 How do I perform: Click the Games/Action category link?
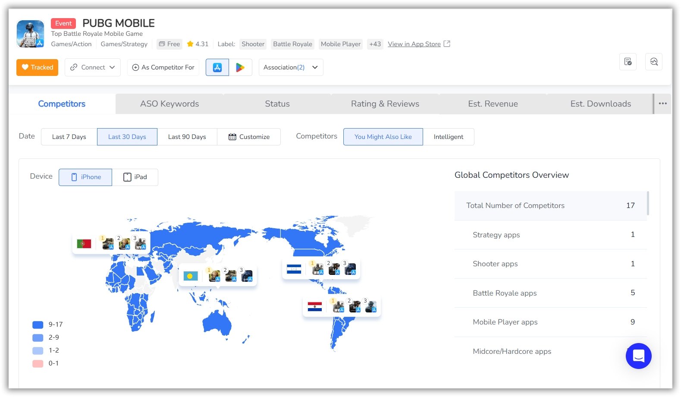coord(71,44)
